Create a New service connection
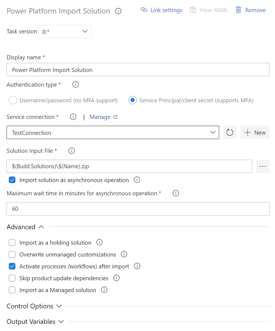 click(255, 133)
